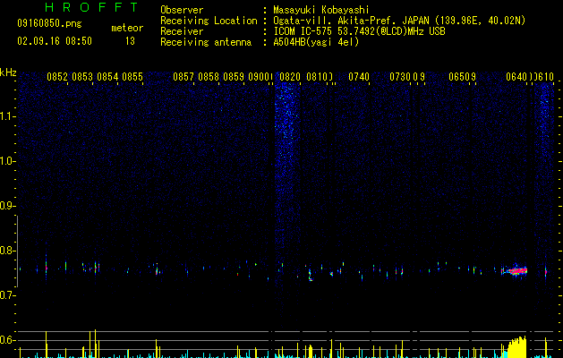Click the 0.6 kHz axis label

pyautogui.click(x=7, y=340)
